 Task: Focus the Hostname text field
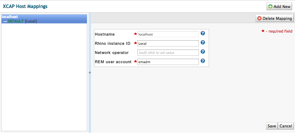(x=168, y=34)
